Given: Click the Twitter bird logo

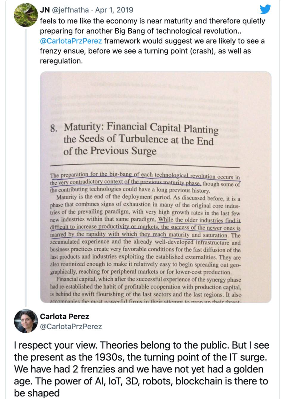Looking at the screenshot, I should (x=265, y=10).
